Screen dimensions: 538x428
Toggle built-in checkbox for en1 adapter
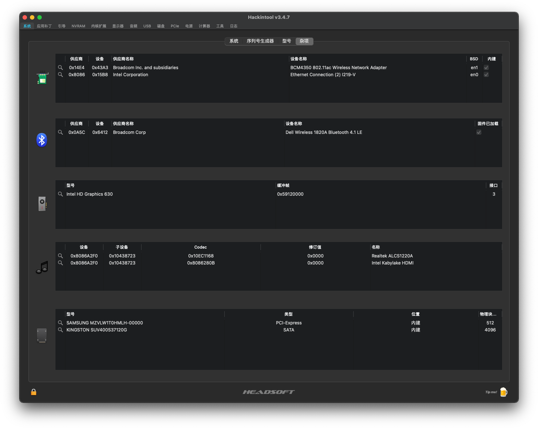[486, 68]
